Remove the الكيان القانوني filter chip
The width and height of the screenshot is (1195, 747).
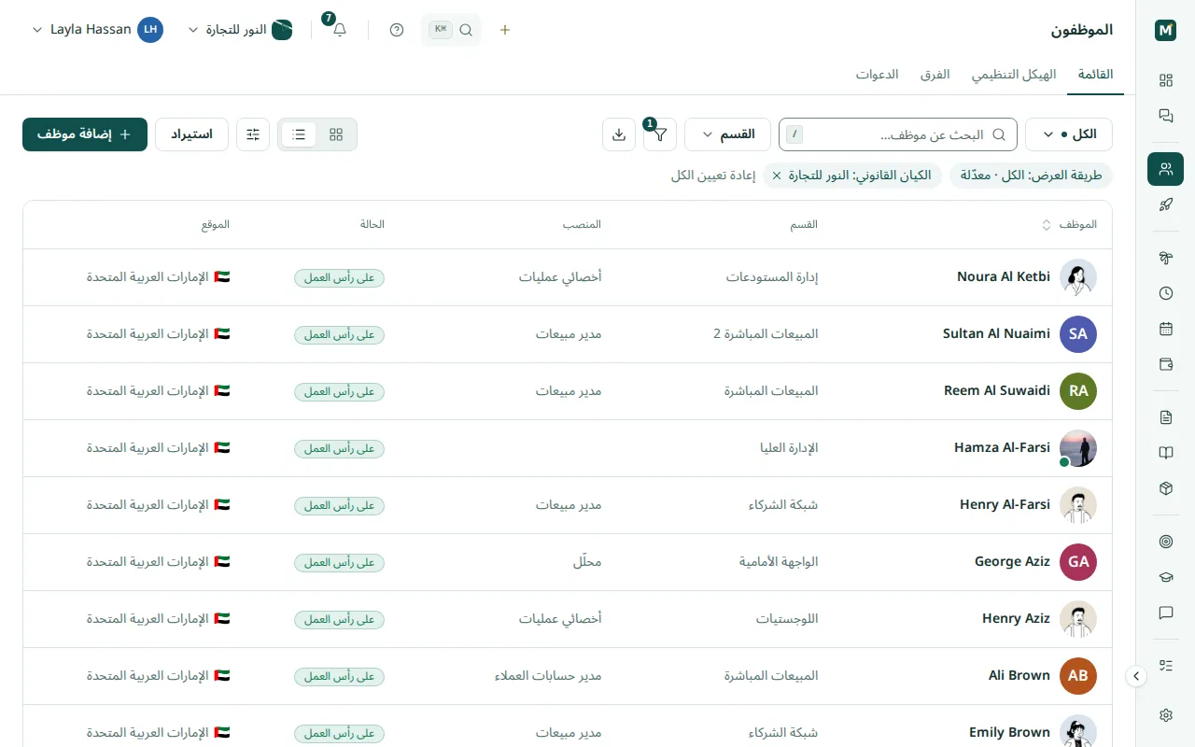777,176
